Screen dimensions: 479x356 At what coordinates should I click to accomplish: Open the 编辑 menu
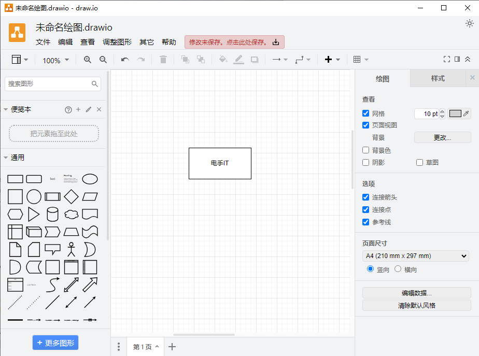point(65,42)
